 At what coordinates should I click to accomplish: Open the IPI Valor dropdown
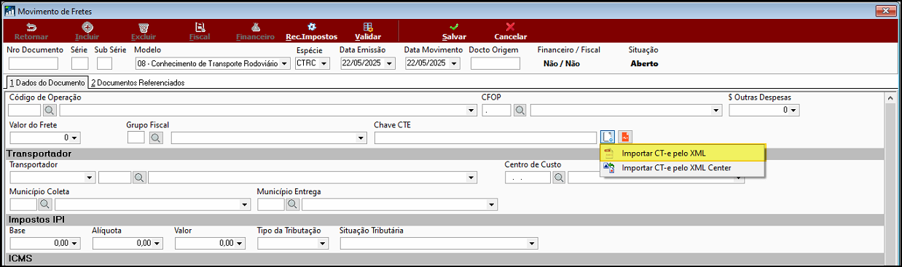[240, 243]
